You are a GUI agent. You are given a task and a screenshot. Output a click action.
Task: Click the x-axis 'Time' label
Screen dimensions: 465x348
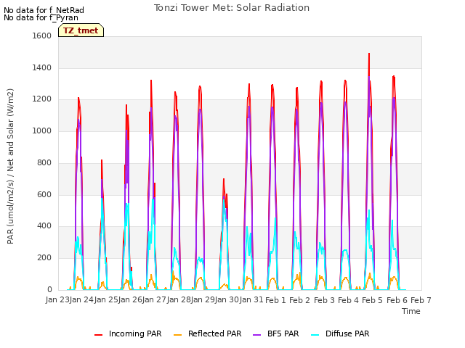pos(411,311)
